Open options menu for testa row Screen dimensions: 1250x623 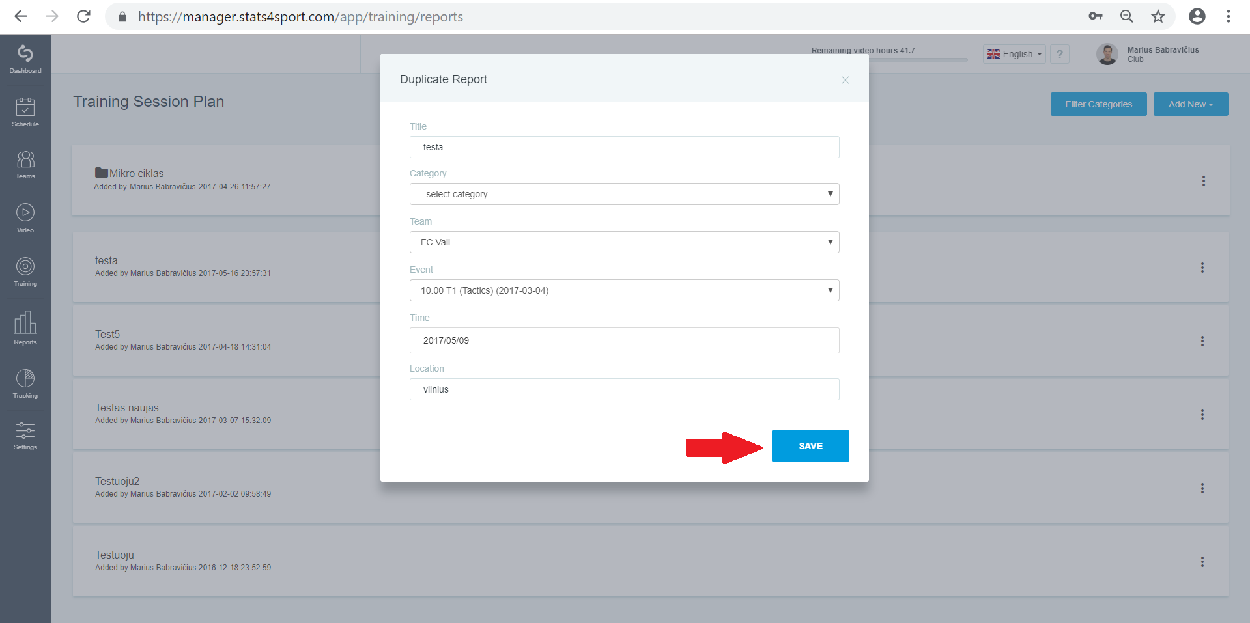(1202, 268)
